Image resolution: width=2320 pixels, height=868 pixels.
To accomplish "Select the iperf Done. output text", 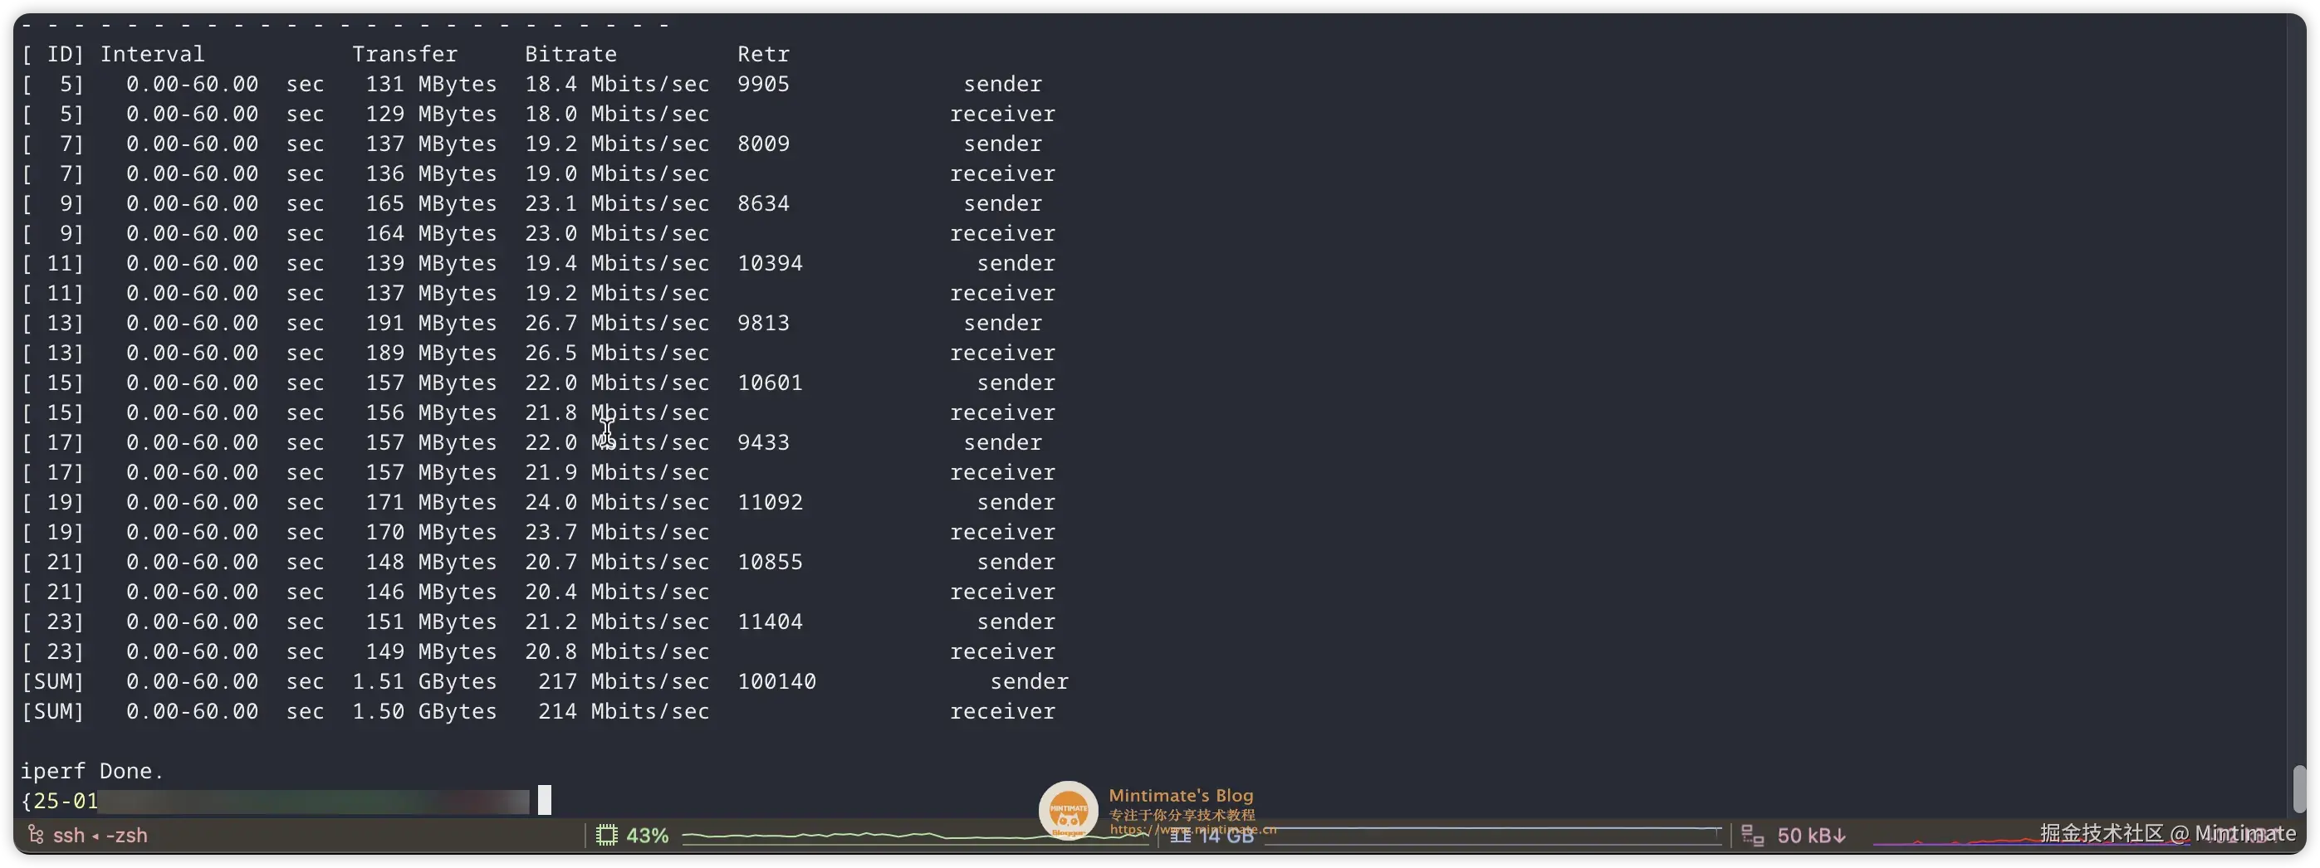I will 93,771.
